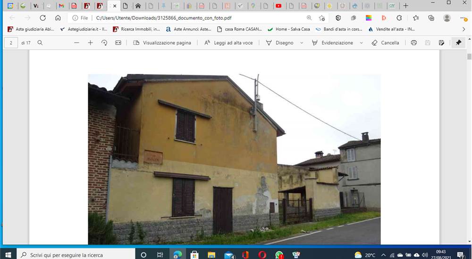Open the YouTube browser tab
The height and width of the screenshot is (259, 472).
(x=278, y=6)
